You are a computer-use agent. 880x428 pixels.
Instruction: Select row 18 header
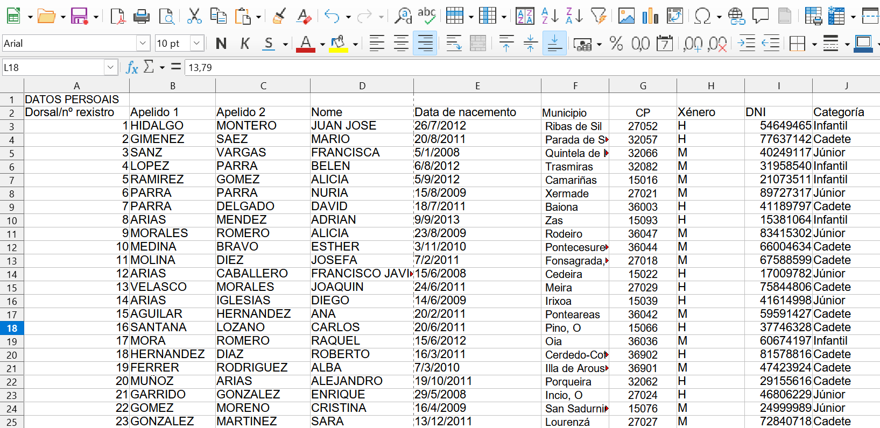tap(12, 328)
